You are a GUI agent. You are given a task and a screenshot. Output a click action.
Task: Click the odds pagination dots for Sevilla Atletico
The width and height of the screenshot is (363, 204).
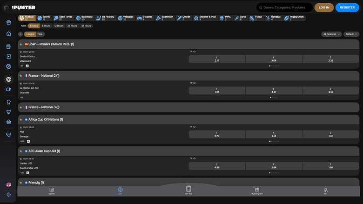[274, 66]
